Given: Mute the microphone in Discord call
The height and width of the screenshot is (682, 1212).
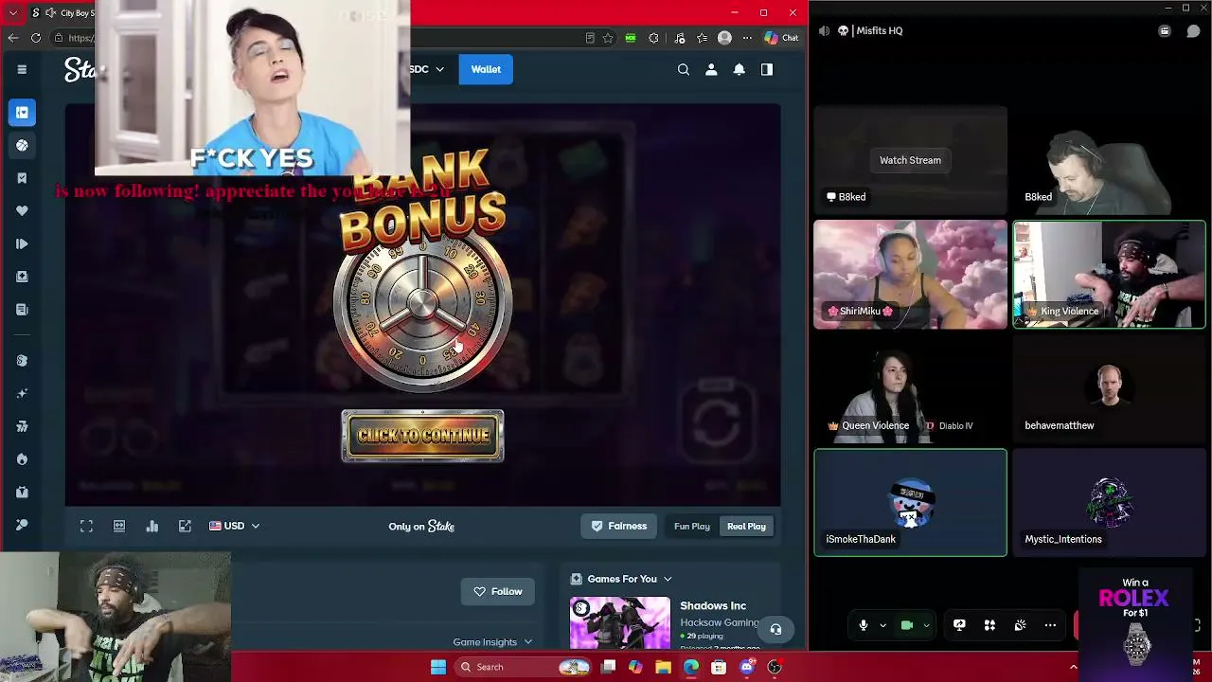Looking at the screenshot, I should click(863, 625).
